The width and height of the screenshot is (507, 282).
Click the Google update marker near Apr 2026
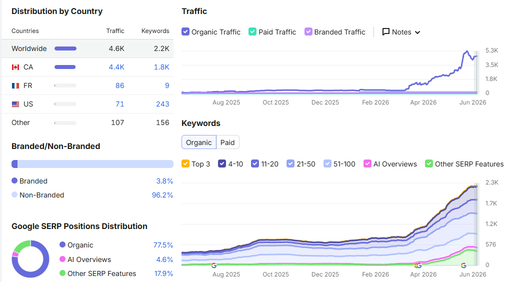pyautogui.click(x=418, y=265)
